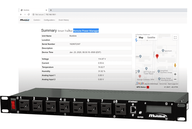Click the highlighted Remote Power Manager text

(86, 31)
